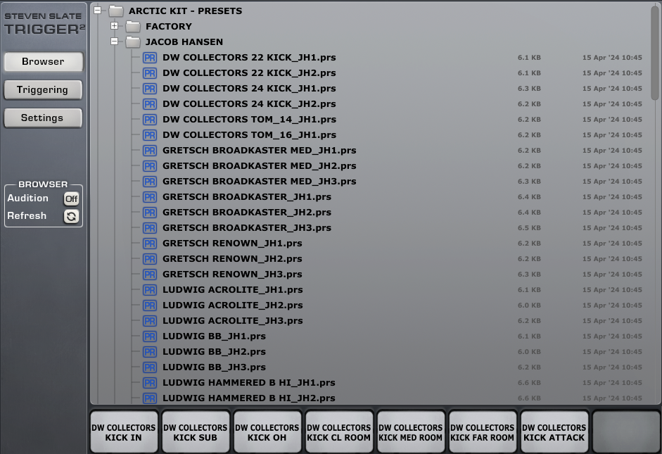Select the Browser tab

[42, 62]
